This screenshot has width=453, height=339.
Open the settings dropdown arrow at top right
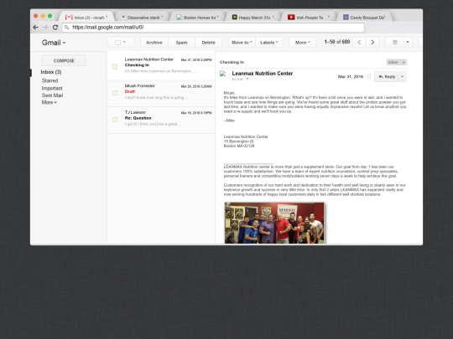click(x=408, y=43)
